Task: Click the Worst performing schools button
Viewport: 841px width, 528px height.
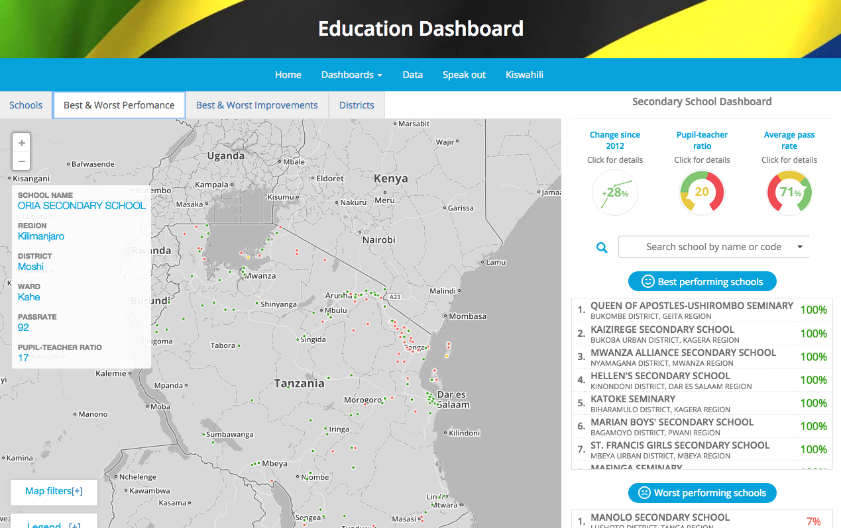Action: pyautogui.click(x=702, y=493)
